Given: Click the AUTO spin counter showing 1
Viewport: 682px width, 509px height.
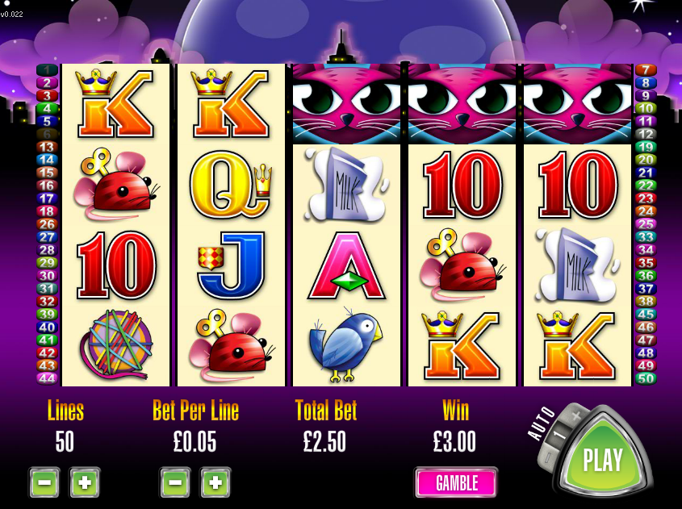Looking at the screenshot, I should pyautogui.click(x=562, y=435).
